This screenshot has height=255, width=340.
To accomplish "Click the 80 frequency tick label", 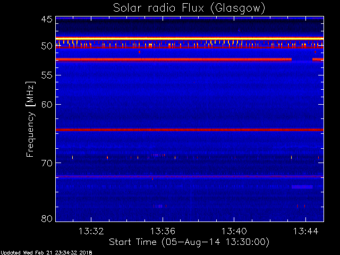I will (x=47, y=218).
